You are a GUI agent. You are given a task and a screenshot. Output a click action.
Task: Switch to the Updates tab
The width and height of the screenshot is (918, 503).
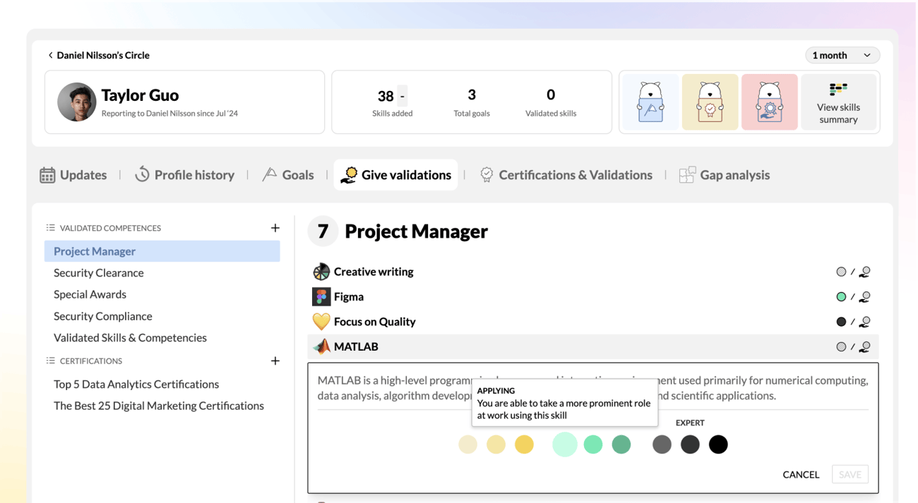[73, 175]
